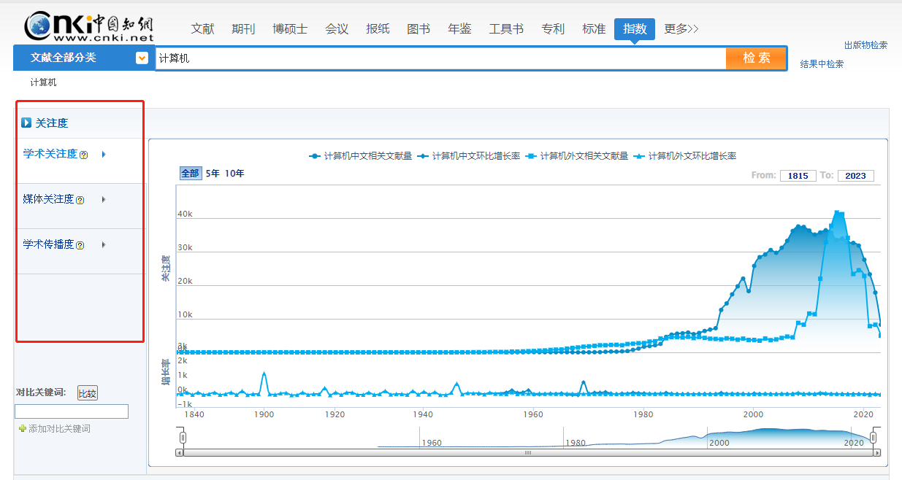Switch to the 文献 tab
This screenshot has width=902, height=480.
pyautogui.click(x=203, y=29)
